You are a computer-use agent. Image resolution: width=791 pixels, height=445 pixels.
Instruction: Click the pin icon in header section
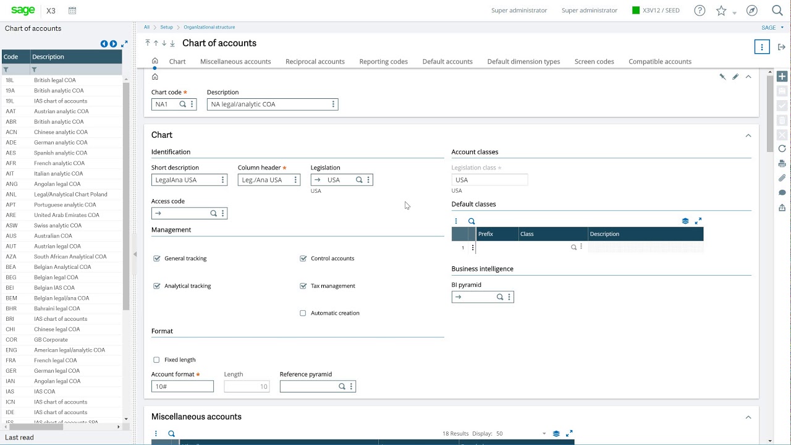tap(722, 77)
